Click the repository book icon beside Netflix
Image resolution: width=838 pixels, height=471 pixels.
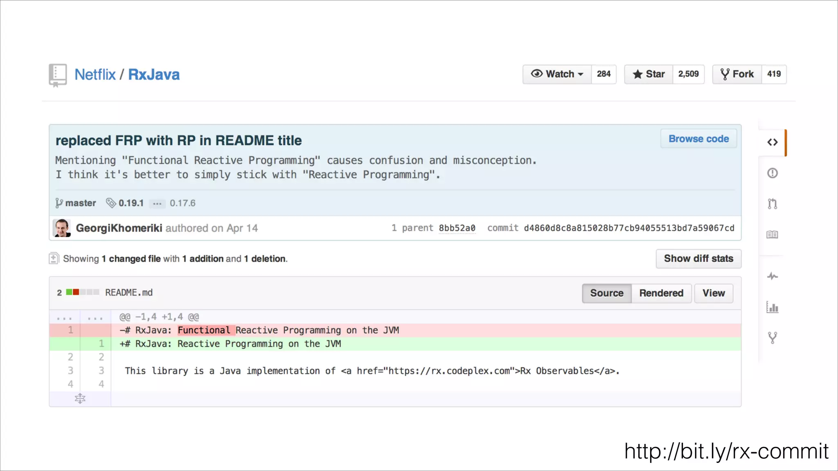pos(57,75)
